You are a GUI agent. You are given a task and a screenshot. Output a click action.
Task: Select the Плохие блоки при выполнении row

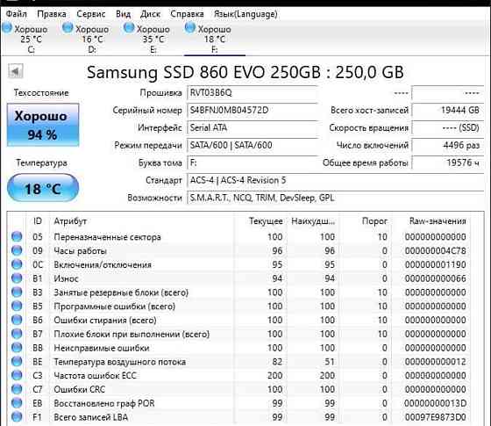coord(238,334)
